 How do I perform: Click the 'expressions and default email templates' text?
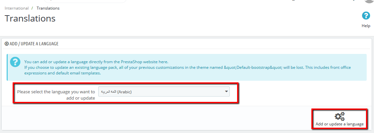(x=63, y=73)
